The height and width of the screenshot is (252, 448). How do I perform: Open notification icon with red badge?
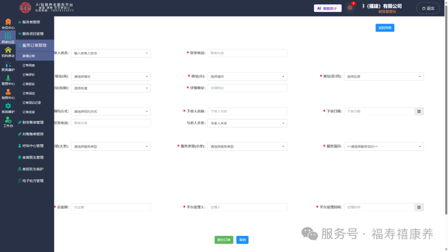[x=350, y=8]
